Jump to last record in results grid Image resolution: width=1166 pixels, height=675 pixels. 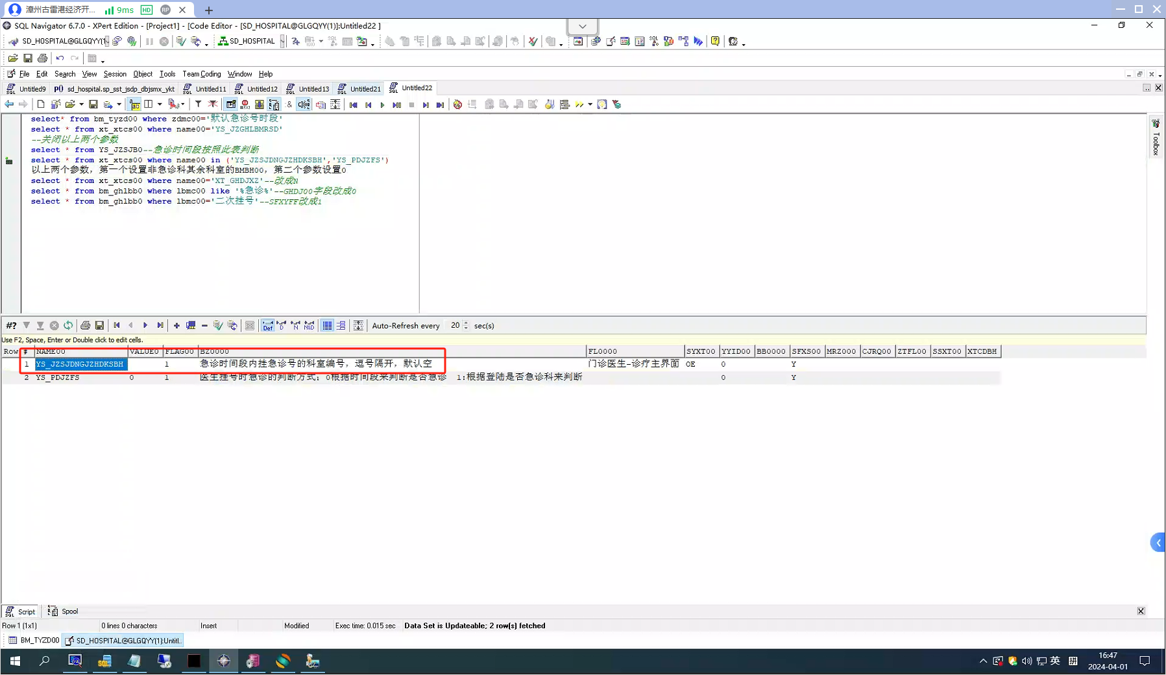(x=160, y=325)
